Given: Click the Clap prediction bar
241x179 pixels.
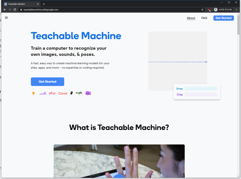Looking at the screenshot, I should 201,95.
